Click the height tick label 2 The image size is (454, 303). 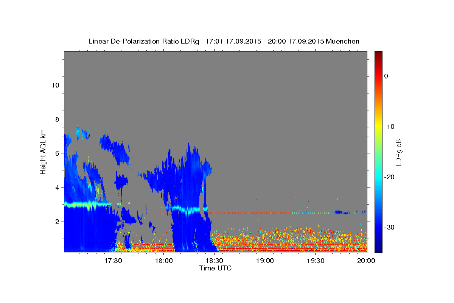coord(56,222)
